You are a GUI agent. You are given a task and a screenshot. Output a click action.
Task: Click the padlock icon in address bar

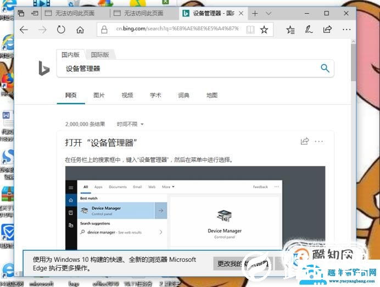tap(104, 30)
